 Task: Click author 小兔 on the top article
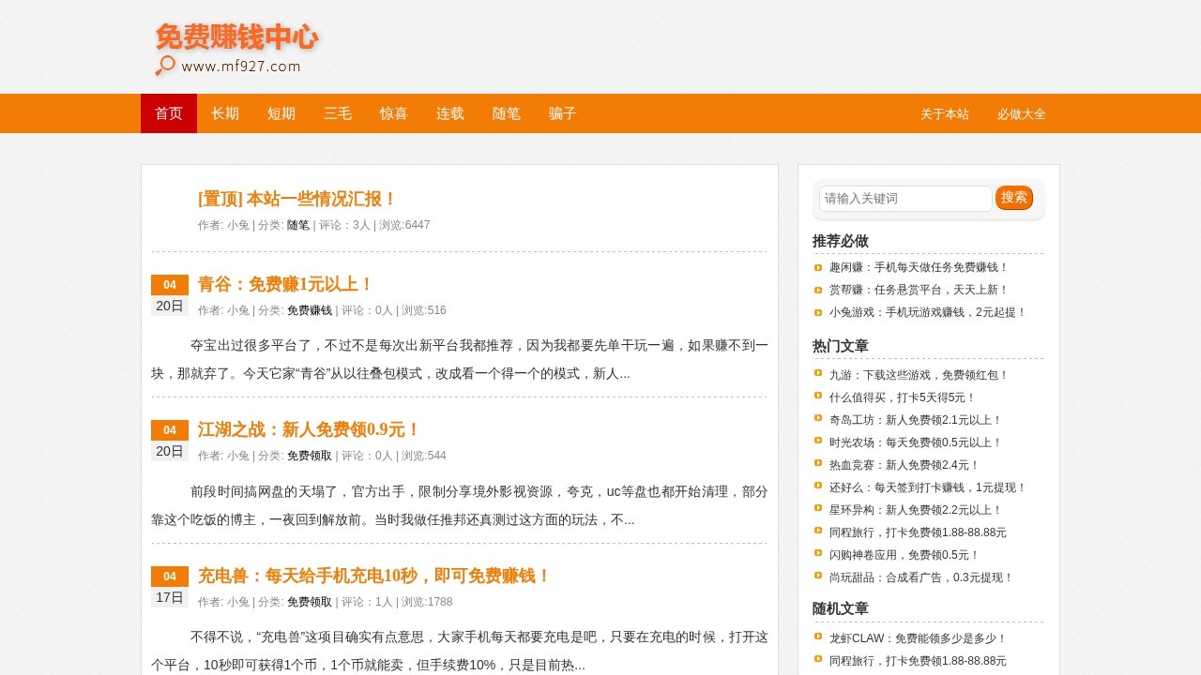[x=238, y=225]
